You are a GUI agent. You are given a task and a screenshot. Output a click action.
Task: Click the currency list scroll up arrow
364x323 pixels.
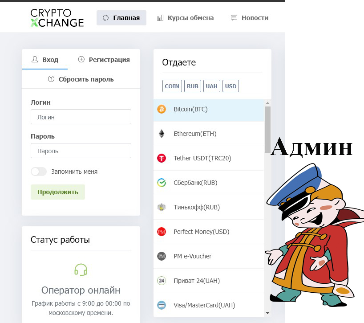click(x=268, y=103)
